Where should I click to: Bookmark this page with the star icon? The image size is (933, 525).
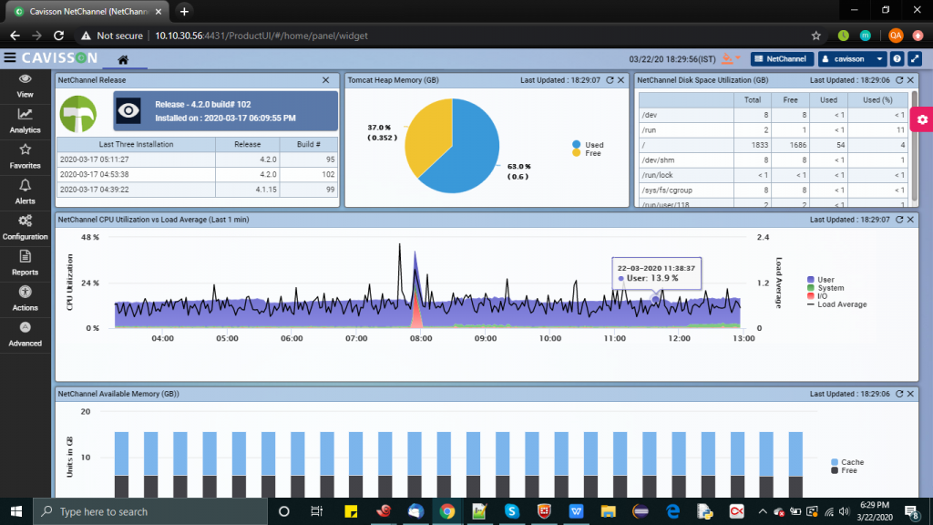point(815,36)
